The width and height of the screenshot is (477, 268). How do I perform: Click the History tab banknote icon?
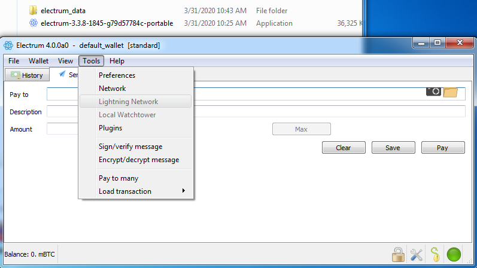pyautogui.click(x=15, y=75)
